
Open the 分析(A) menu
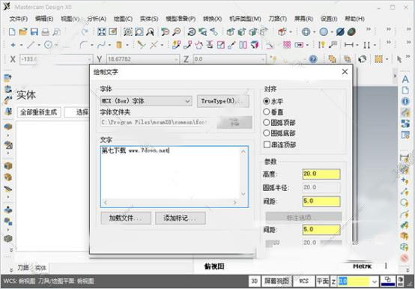click(x=97, y=19)
